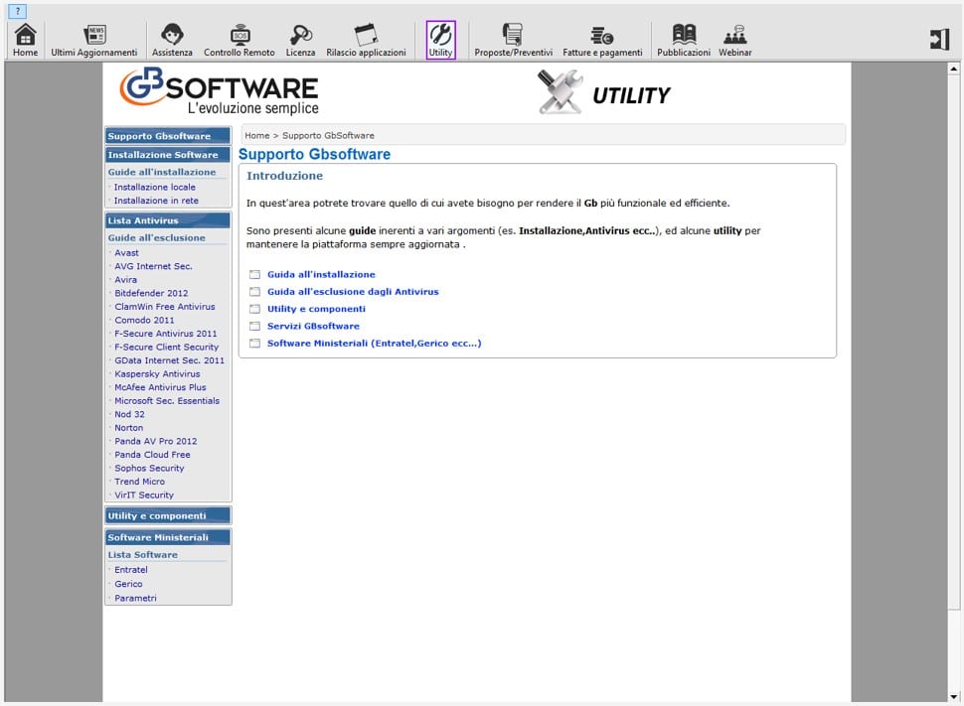Open Utility e componenti sidebar header
This screenshot has width=964, height=706.
168,516
